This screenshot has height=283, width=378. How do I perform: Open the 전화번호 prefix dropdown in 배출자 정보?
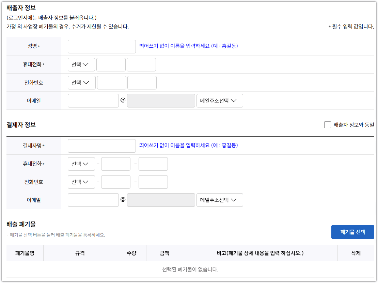(81, 82)
